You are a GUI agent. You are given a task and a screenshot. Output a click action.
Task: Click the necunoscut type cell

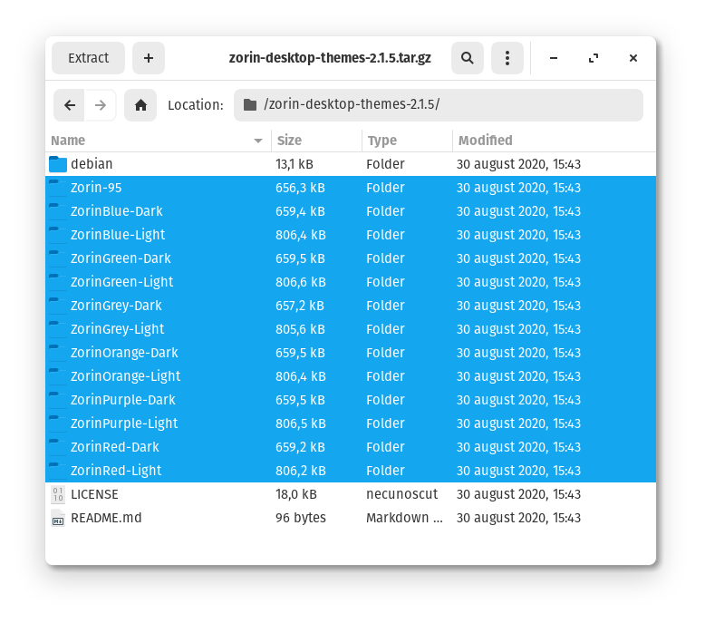tap(402, 494)
